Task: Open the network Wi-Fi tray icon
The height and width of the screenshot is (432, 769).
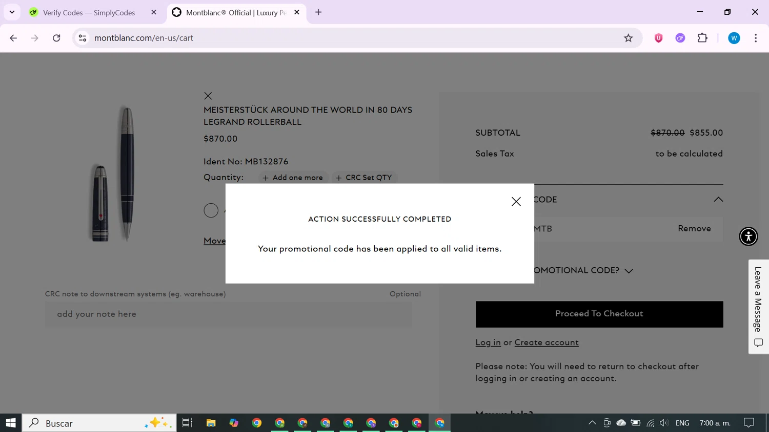Action: click(x=650, y=423)
